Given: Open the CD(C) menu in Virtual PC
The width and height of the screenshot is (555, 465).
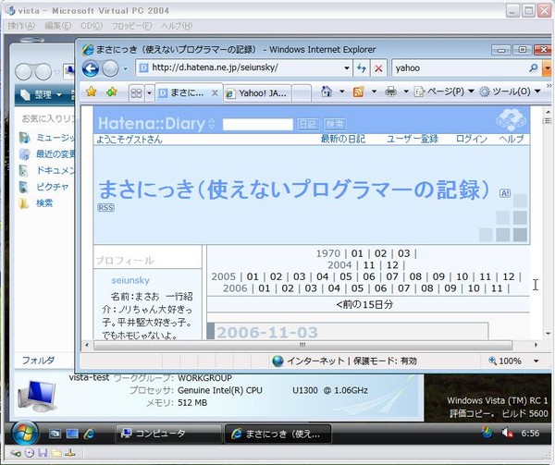Looking at the screenshot, I should pos(92,26).
